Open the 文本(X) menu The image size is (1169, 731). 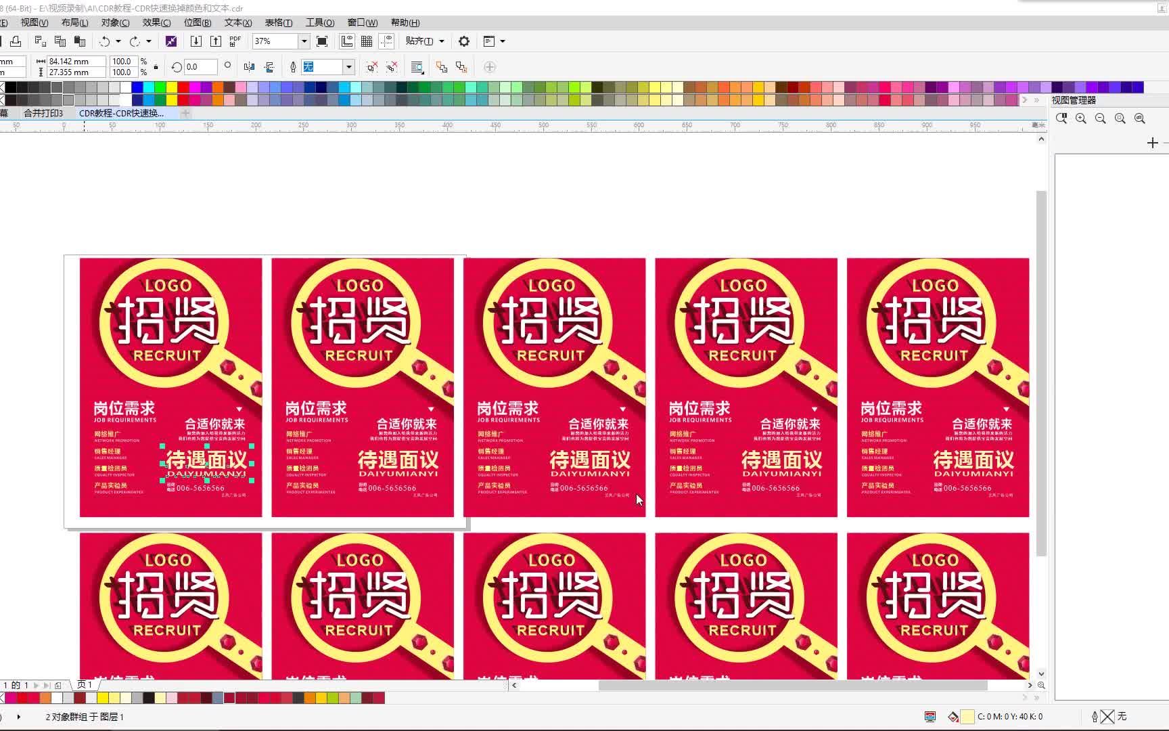click(x=238, y=22)
